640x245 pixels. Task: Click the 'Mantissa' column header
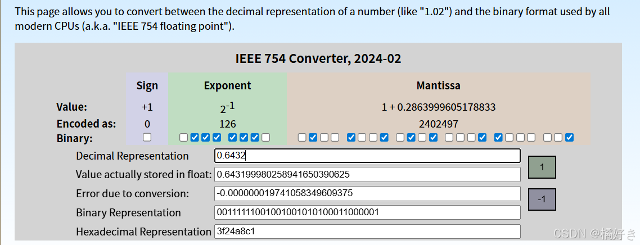[439, 85]
